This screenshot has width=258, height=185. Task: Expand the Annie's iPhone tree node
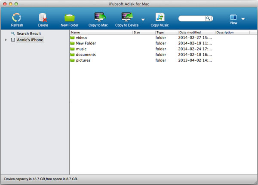pos(6,40)
